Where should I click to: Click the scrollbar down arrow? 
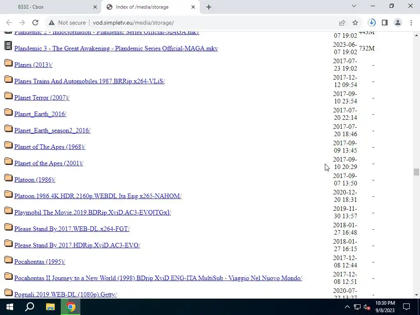(x=416, y=295)
